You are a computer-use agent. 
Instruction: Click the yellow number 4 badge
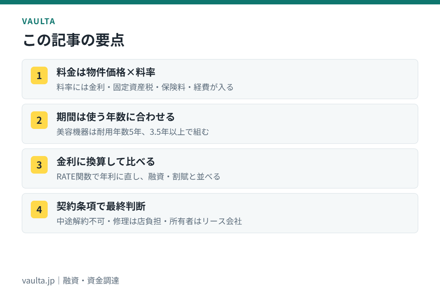point(39,209)
